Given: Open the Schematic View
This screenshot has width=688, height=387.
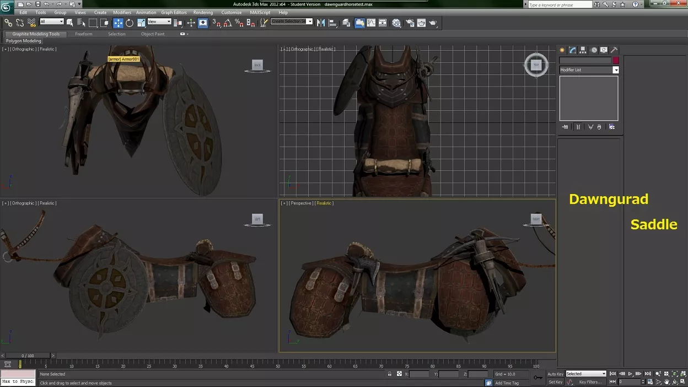Looking at the screenshot, I should (x=383, y=23).
